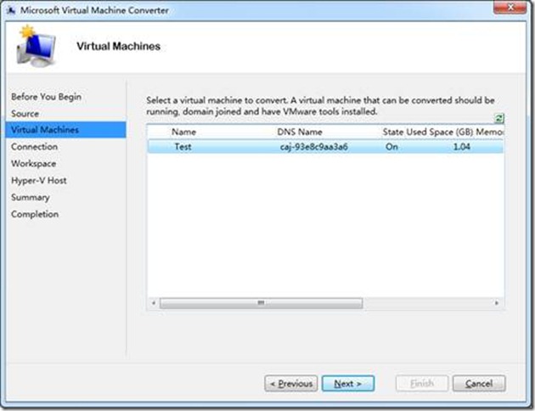The image size is (535, 411).
Task: Click the Next button
Action: pos(348,384)
